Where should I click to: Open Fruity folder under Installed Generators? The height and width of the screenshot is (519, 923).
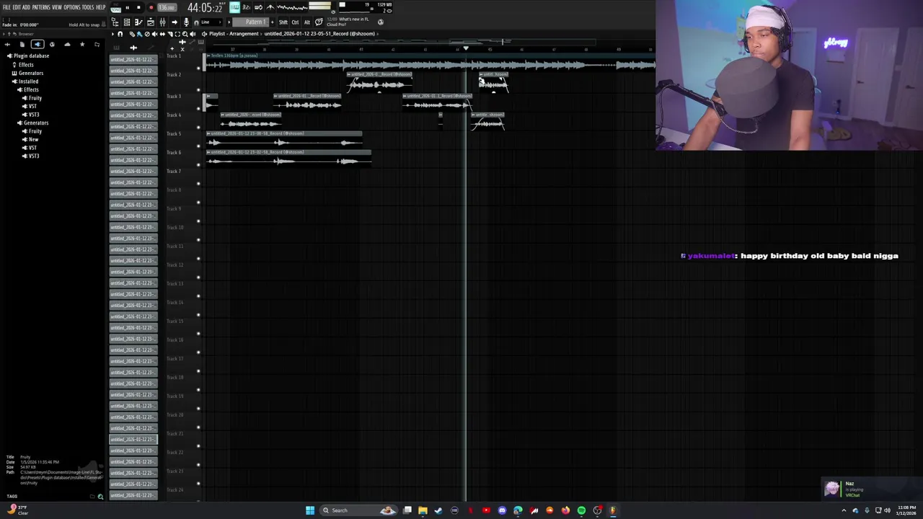32,131
